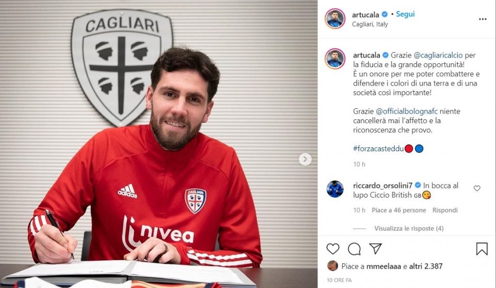Viewport: 496px width, 288px height.
Task: Share the post via the paper plane icon
Action: (375, 248)
